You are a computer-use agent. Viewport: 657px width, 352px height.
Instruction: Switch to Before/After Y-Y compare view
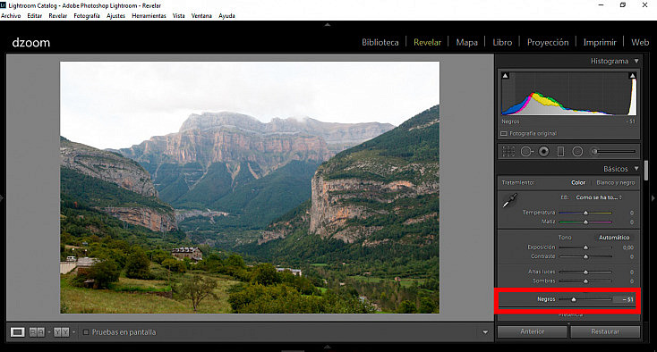[61, 332]
